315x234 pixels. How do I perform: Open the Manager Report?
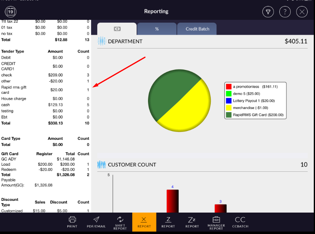[x=216, y=222]
